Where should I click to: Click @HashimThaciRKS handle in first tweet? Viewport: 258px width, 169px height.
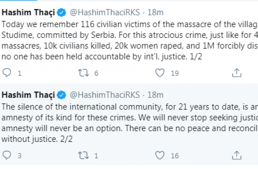pyautogui.click(x=105, y=13)
